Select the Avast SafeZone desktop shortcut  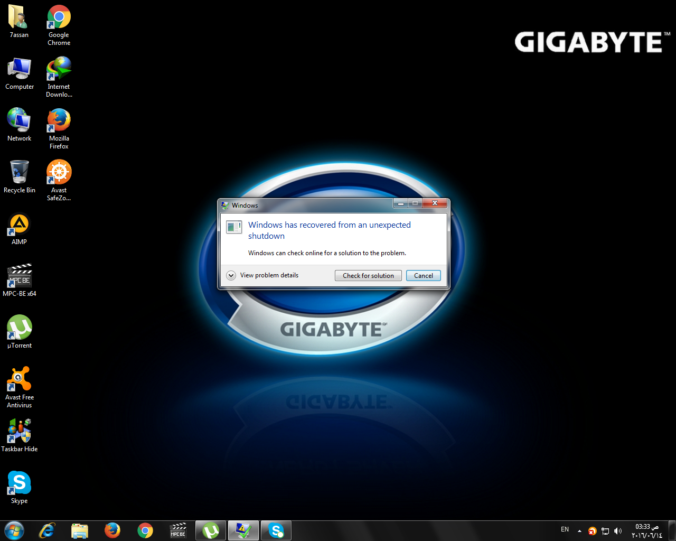(x=59, y=180)
